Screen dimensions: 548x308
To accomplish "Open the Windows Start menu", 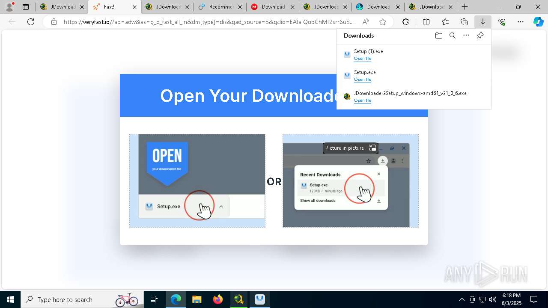I will pos(10,299).
